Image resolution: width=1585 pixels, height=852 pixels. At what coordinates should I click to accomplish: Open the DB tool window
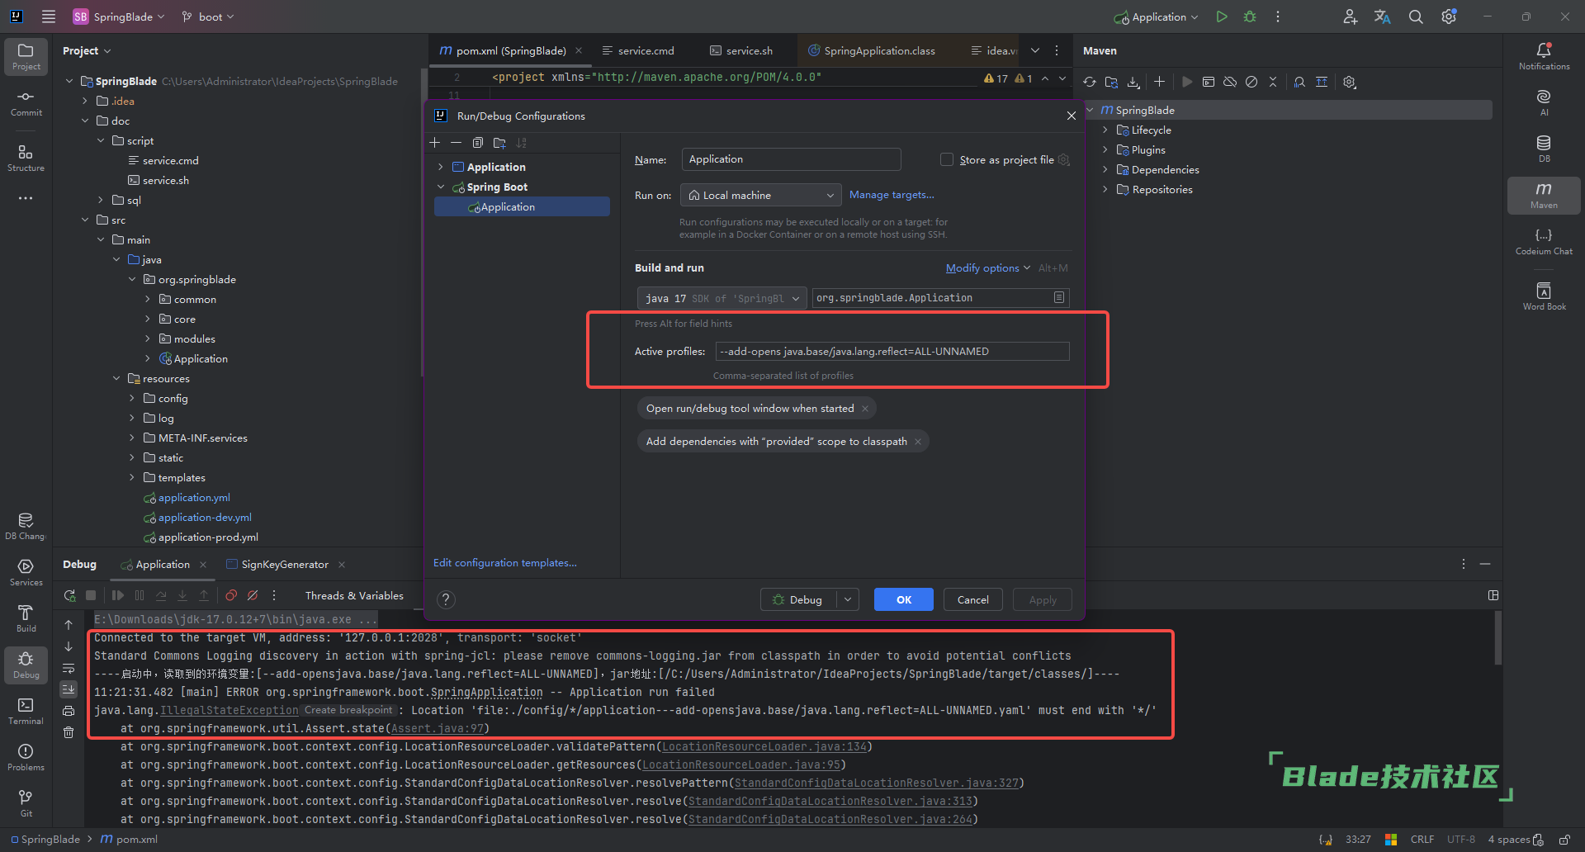(1544, 149)
